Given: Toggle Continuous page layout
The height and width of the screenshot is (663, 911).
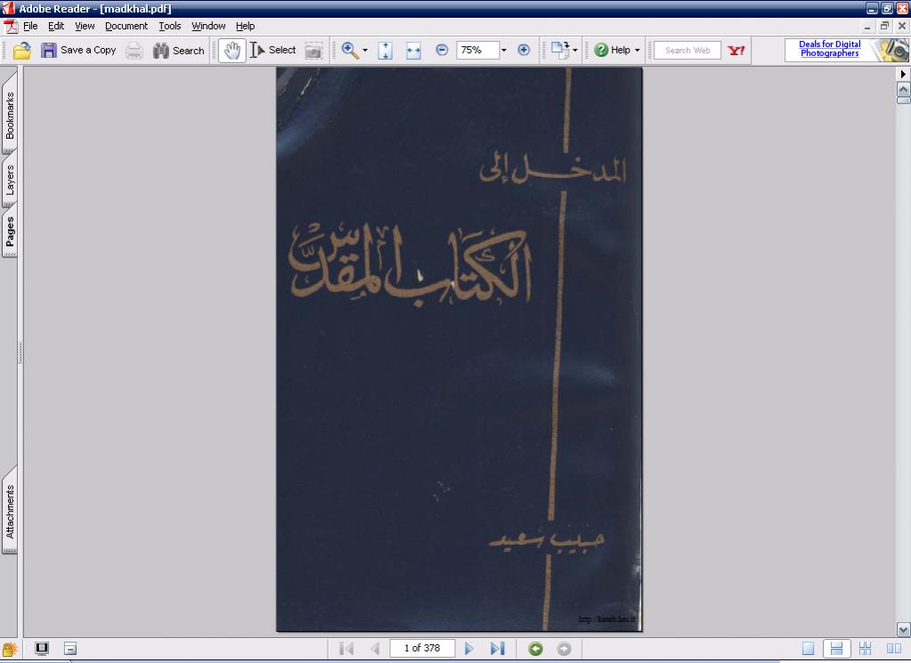Looking at the screenshot, I should point(836,649).
